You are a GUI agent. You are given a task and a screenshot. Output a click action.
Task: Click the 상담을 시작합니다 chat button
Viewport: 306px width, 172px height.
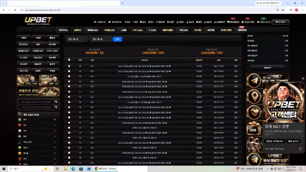[x=274, y=141]
